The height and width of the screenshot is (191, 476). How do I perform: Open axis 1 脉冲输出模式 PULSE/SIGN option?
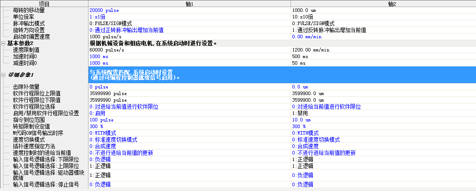coord(189,23)
